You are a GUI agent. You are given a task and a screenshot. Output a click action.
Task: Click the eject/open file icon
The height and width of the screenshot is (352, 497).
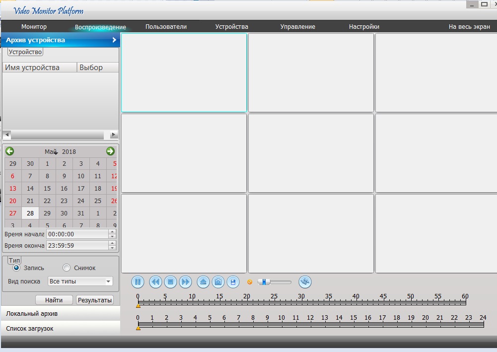[x=203, y=282]
